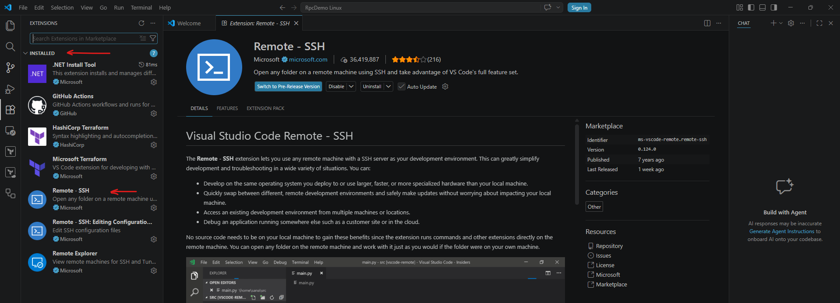840x303 pixels.
Task: Switch to the EXTENSION PACK tab
Action: (x=265, y=108)
